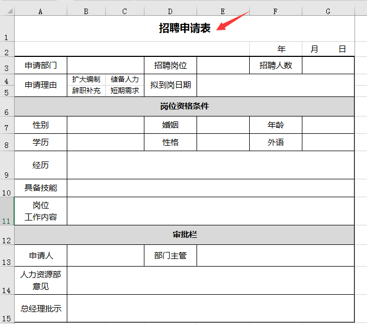Click the empty cell beside 性格

pos(223,142)
